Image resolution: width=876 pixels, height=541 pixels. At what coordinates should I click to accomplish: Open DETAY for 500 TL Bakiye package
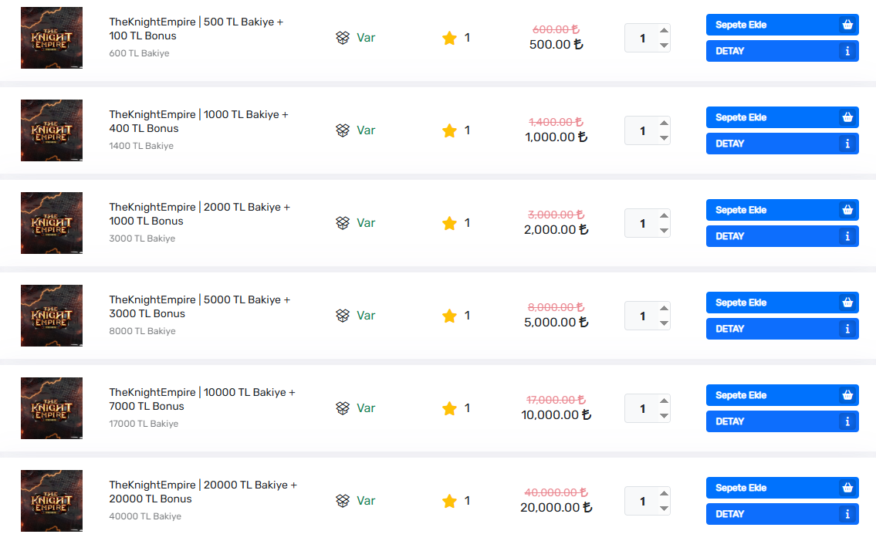[782, 51]
